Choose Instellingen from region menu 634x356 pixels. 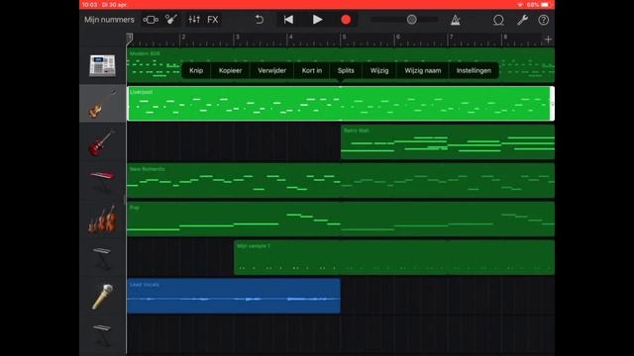click(x=474, y=70)
